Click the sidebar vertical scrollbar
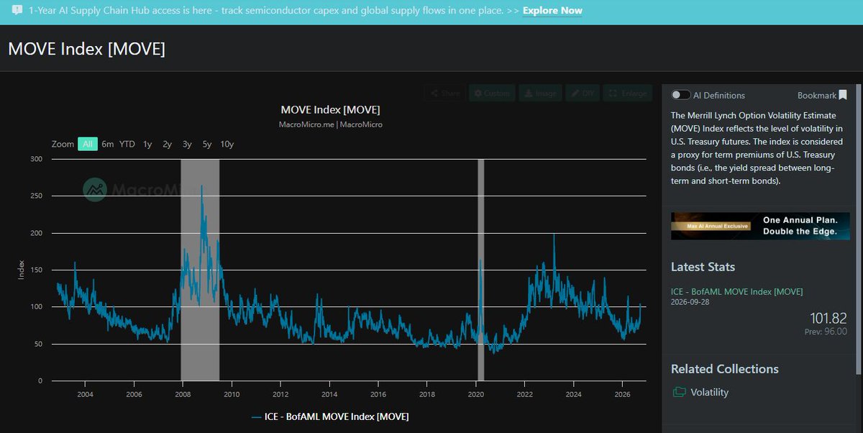Screen dimensions: 863x433 pos(859,230)
